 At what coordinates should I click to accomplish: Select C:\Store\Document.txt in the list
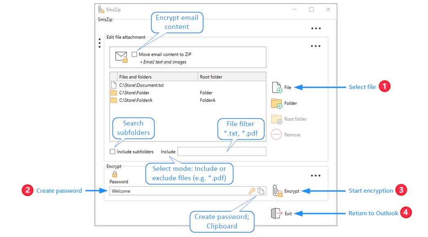[141, 85]
